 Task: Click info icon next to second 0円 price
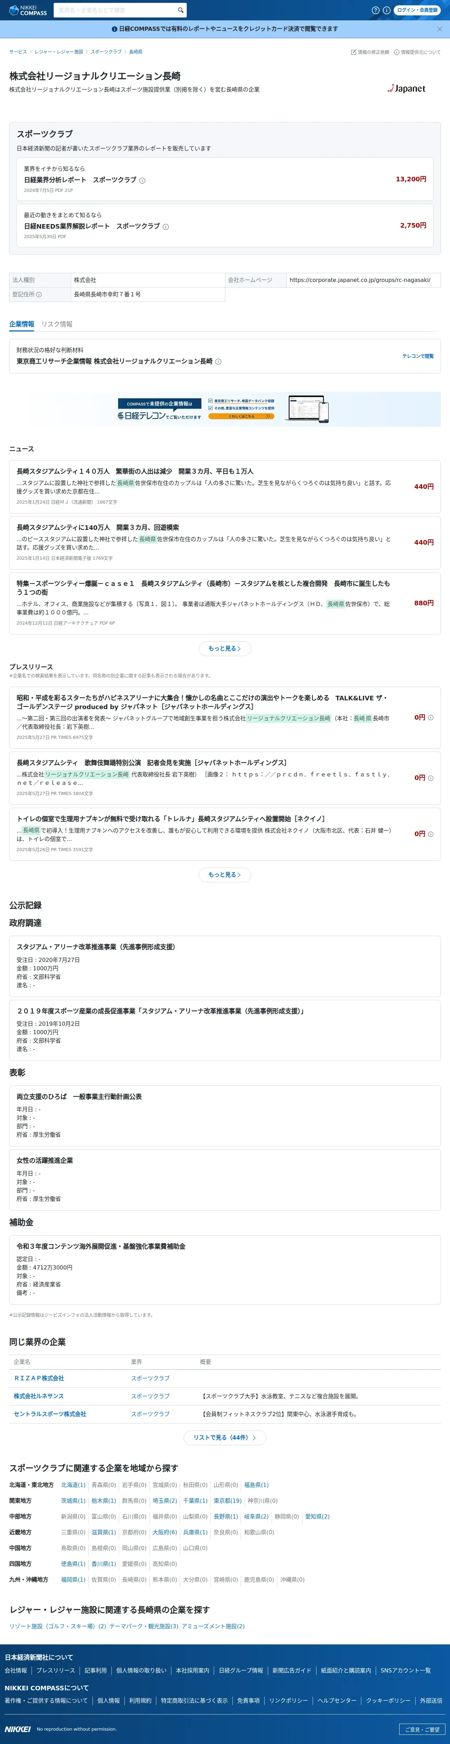tap(430, 778)
